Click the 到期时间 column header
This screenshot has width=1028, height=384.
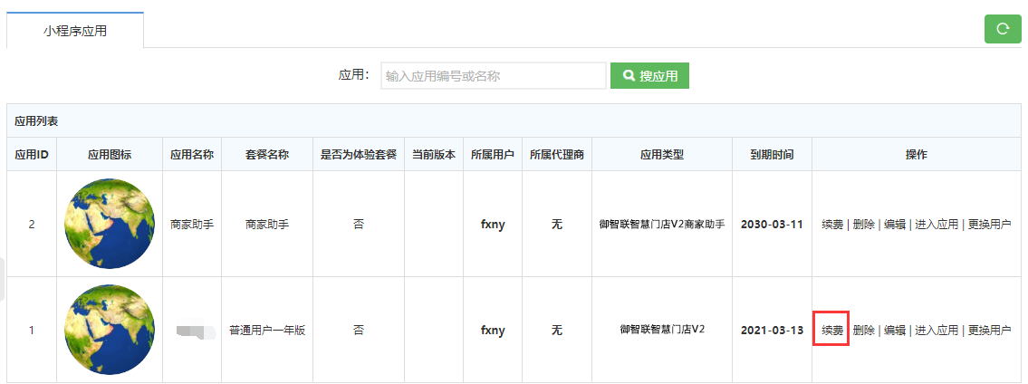pyautogui.click(x=772, y=155)
